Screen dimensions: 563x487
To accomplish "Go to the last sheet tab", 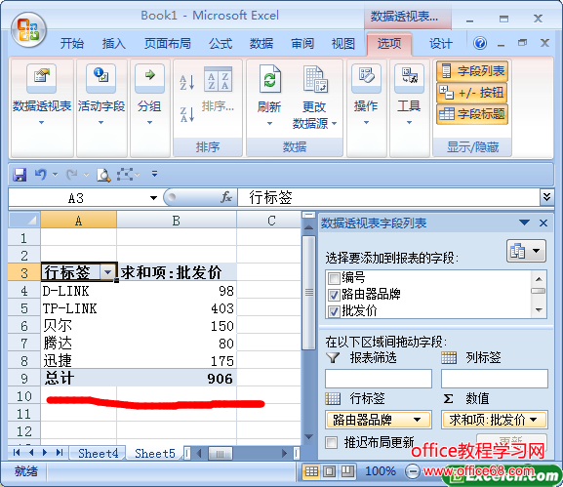I will 60,453.
